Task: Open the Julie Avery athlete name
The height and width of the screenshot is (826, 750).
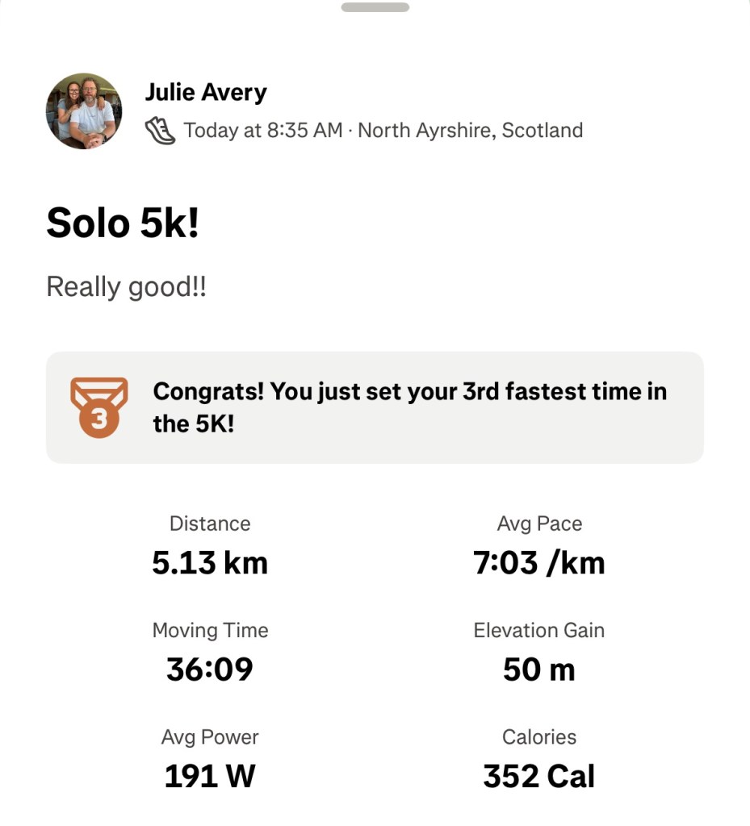Action: (206, 93)
